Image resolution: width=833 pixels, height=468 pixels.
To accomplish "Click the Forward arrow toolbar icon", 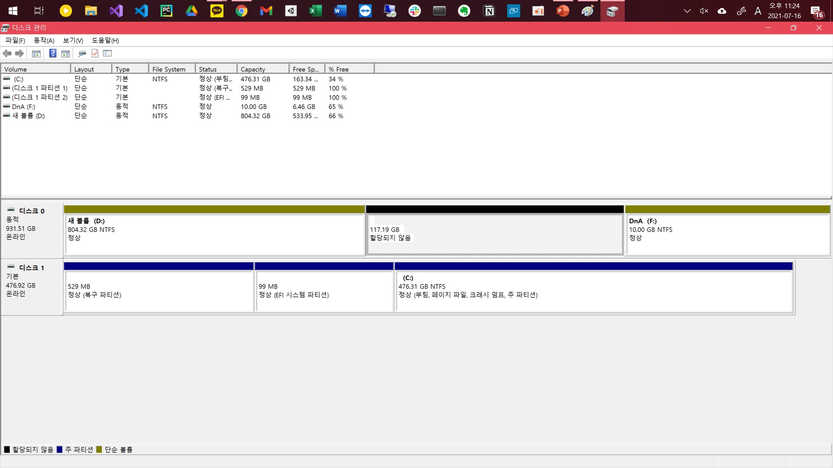I will pos(20,53).
